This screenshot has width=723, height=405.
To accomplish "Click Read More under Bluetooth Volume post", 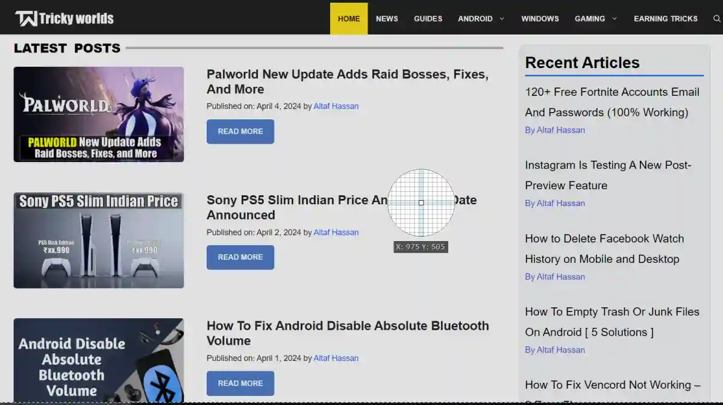I will coord(240,383).
